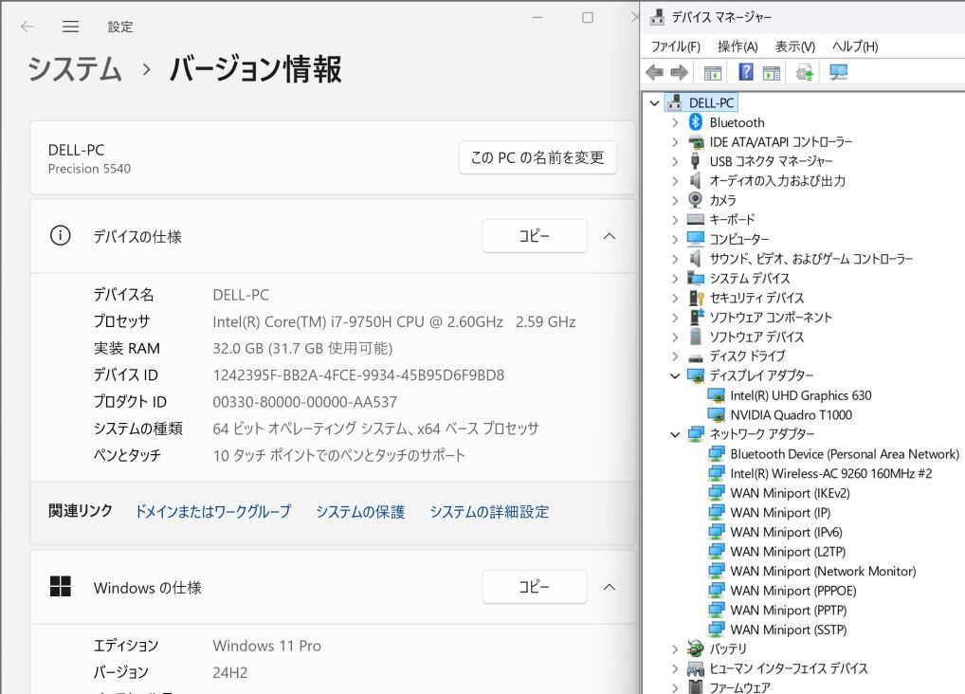Select Bluetooth Device (Personal Area Network)

pos(845,454)
